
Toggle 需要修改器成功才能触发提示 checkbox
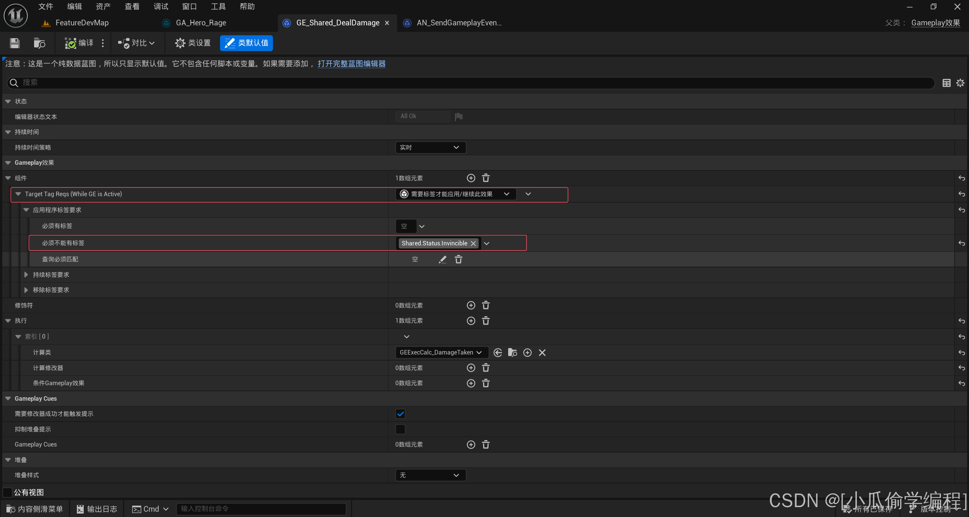[400, 414]
